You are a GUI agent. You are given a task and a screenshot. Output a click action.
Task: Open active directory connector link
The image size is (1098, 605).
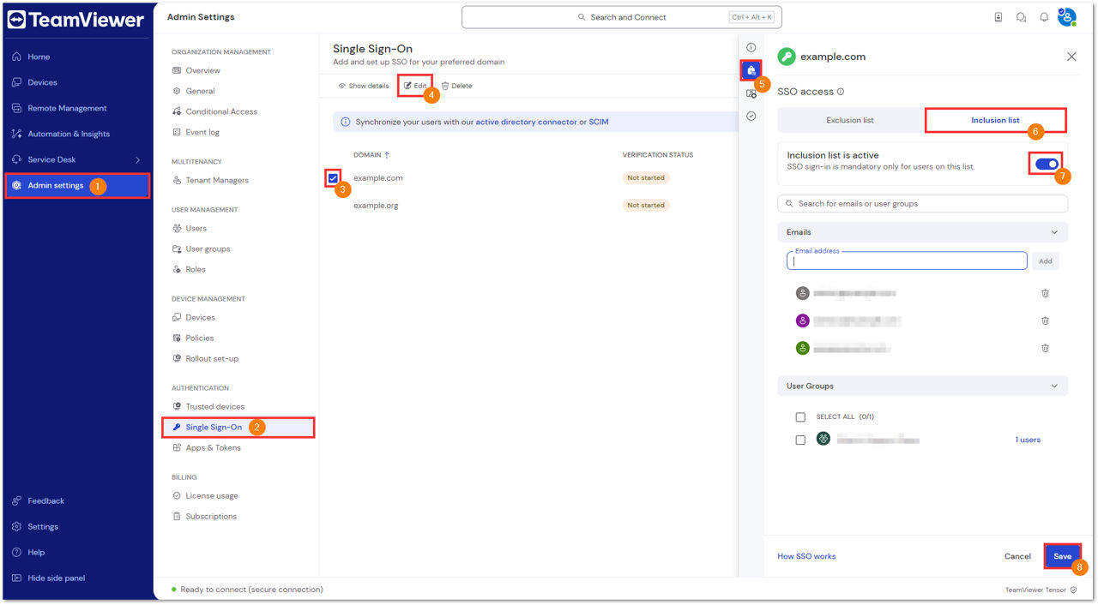click(x=527, y=123)
